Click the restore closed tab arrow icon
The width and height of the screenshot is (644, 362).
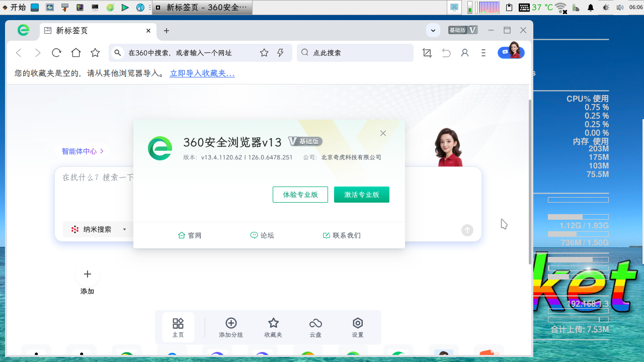point(446,52)
